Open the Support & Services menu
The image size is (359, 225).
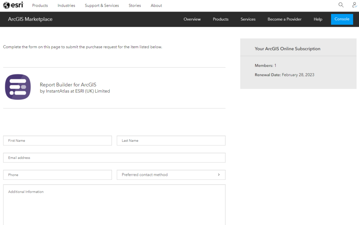(x=102, y=5)
